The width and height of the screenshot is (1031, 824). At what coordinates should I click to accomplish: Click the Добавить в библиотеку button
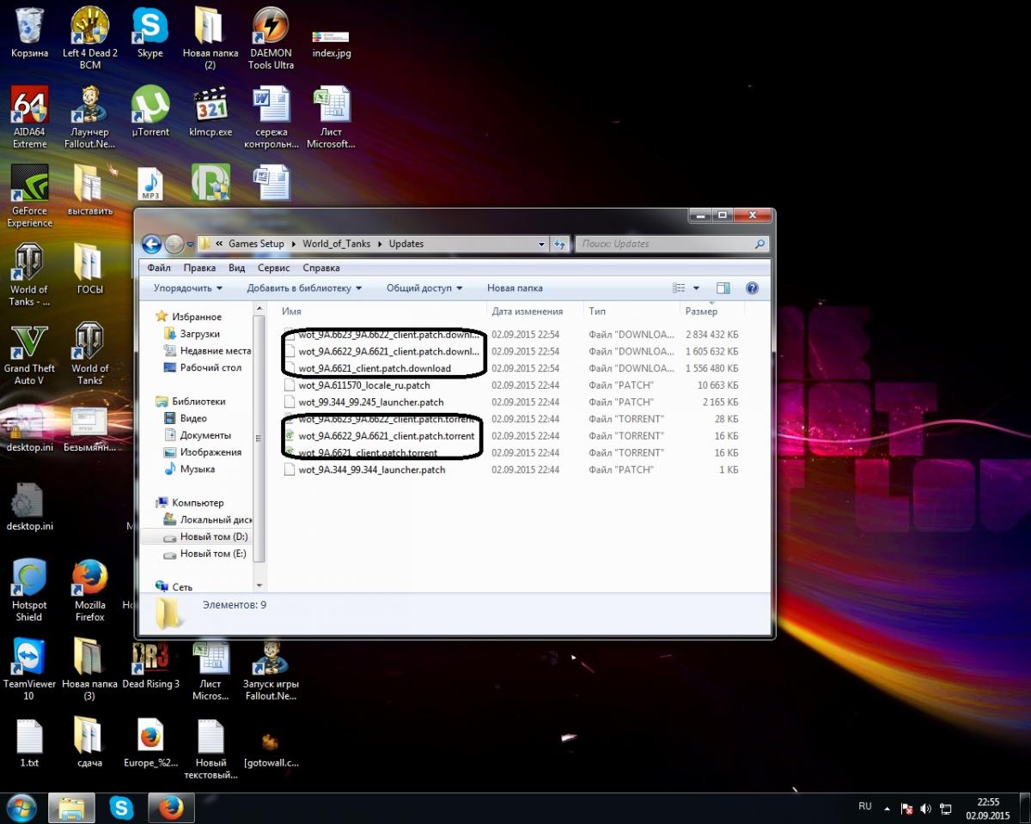pos(304,288)
